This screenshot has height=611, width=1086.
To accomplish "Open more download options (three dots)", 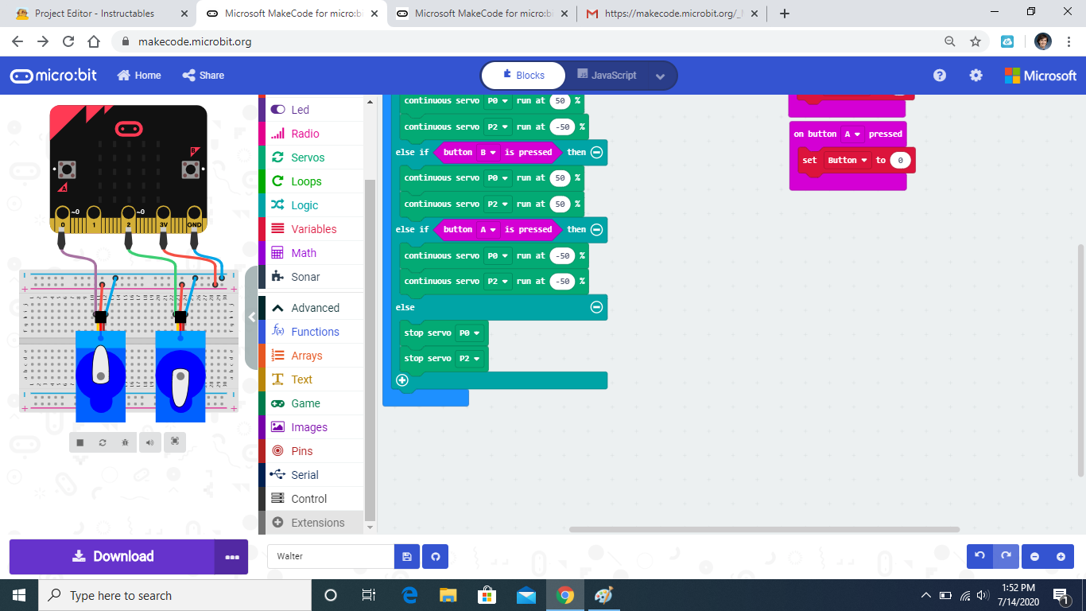I will pyautogui.click(x=231, y=557).
